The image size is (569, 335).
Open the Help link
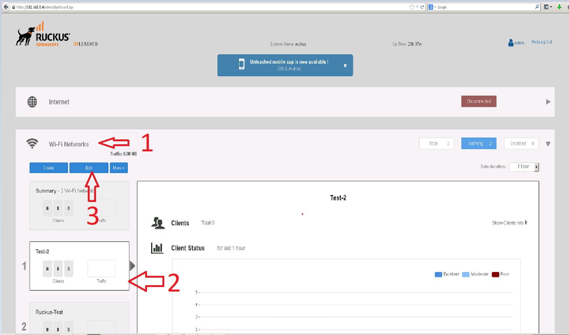[x=535, y=42]
